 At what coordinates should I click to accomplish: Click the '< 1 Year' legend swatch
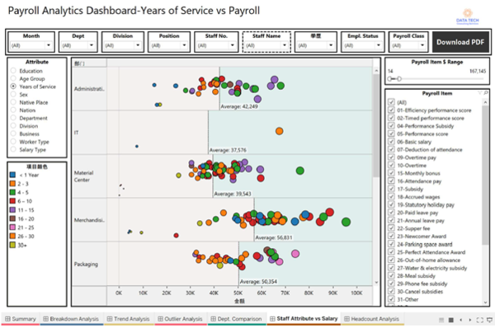pos(12,175)
